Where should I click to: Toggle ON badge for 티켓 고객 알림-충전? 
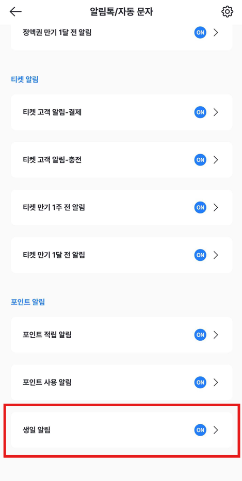click(x=200, y=160)
